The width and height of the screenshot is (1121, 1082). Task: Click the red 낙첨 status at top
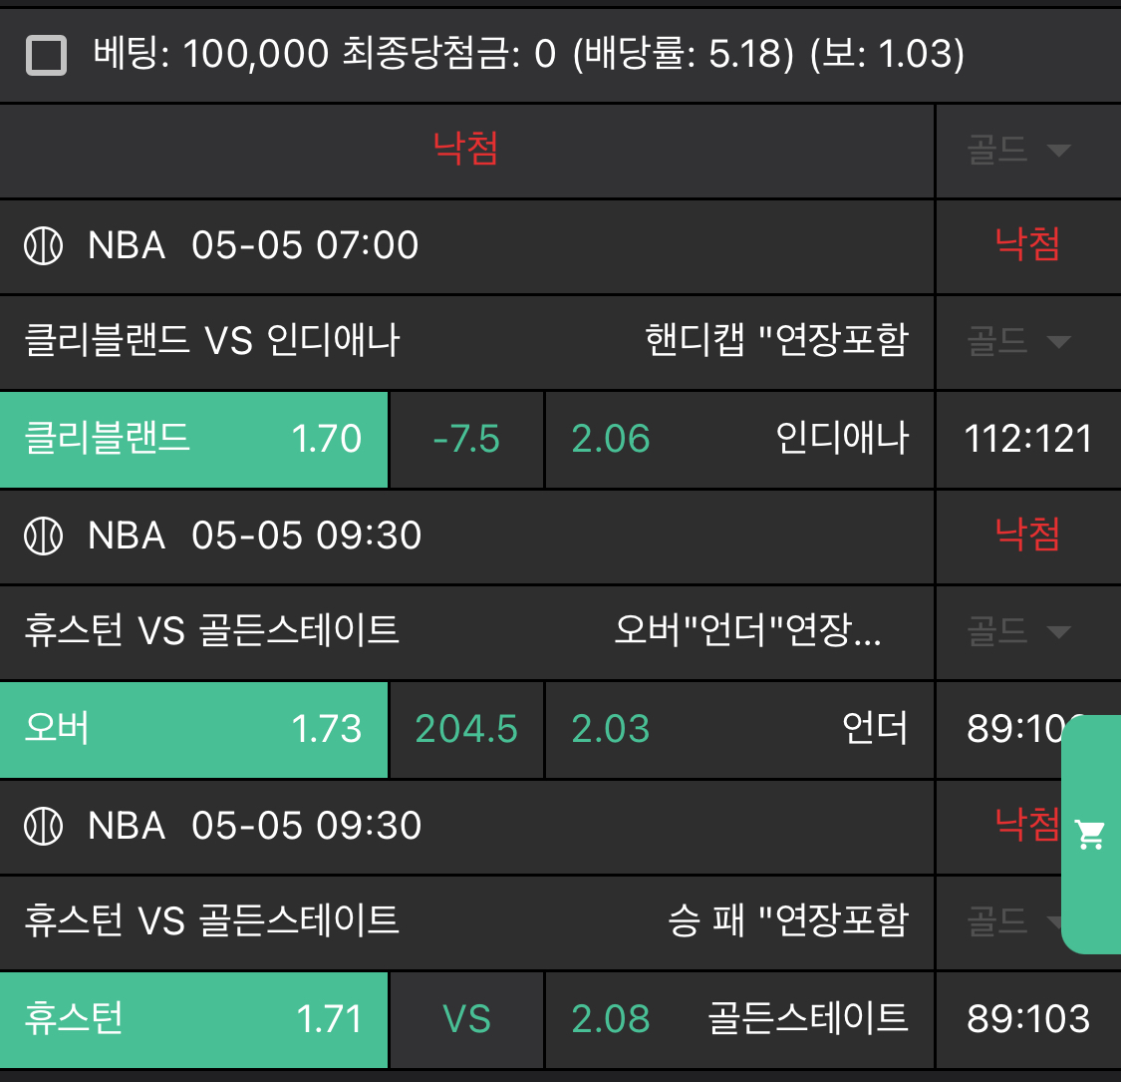(465, 150)
